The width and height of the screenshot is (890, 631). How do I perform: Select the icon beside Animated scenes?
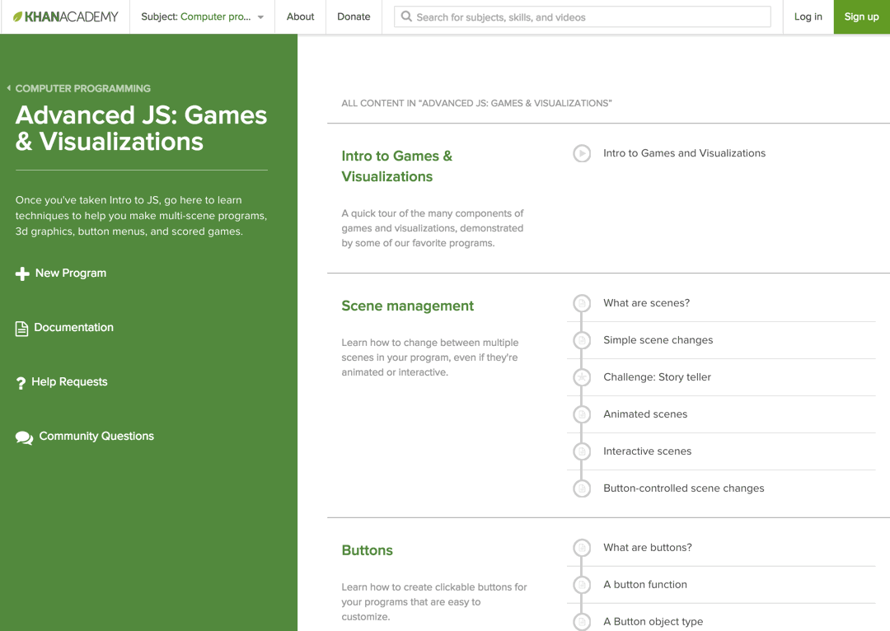[582, 414]
